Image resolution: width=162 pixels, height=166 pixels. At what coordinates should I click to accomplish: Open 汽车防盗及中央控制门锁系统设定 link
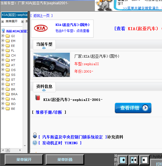click(x=73, y=137)
